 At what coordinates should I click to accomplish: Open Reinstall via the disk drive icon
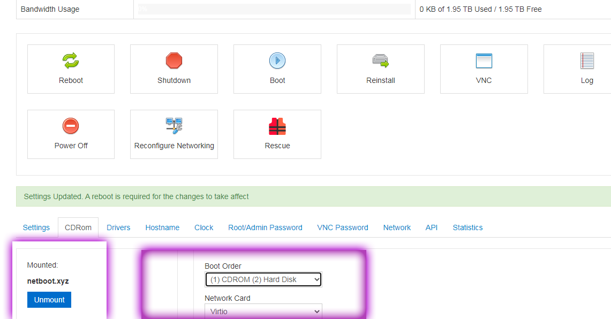click(x=380, y=60)
